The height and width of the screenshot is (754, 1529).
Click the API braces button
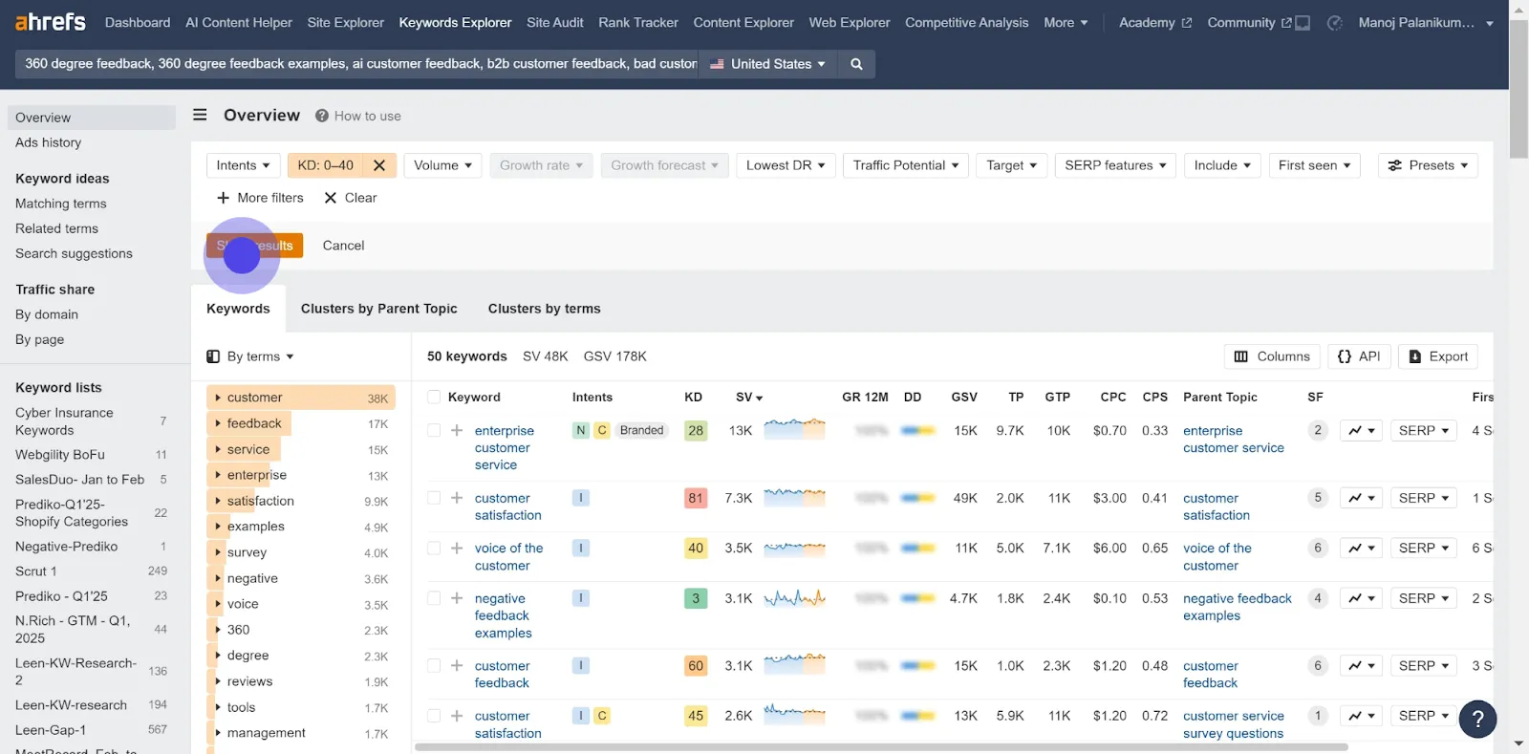(1359, 356)
